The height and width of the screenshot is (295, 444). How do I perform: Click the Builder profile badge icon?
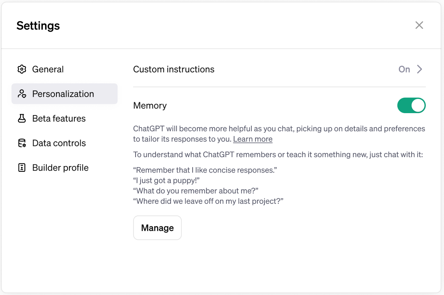click(22, 168)
